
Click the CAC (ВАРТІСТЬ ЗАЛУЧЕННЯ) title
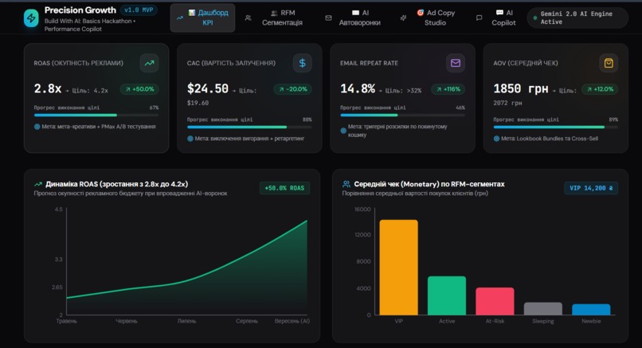(231, 63)
